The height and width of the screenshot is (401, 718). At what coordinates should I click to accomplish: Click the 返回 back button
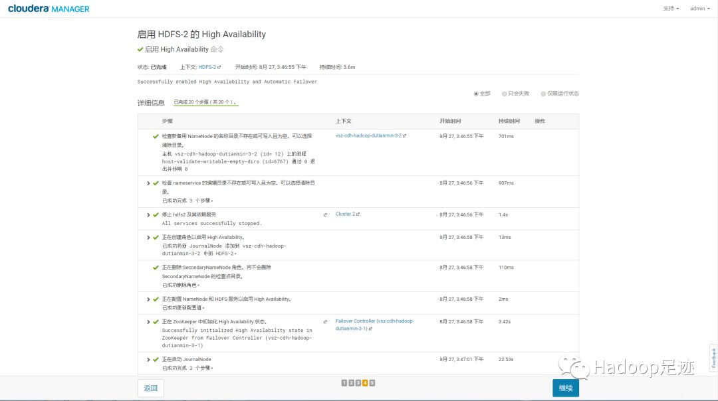point(151,388)
